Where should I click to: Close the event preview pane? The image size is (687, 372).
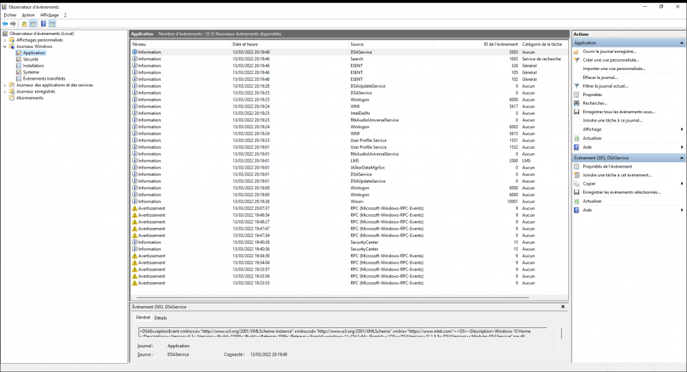(x=563, y=307)
